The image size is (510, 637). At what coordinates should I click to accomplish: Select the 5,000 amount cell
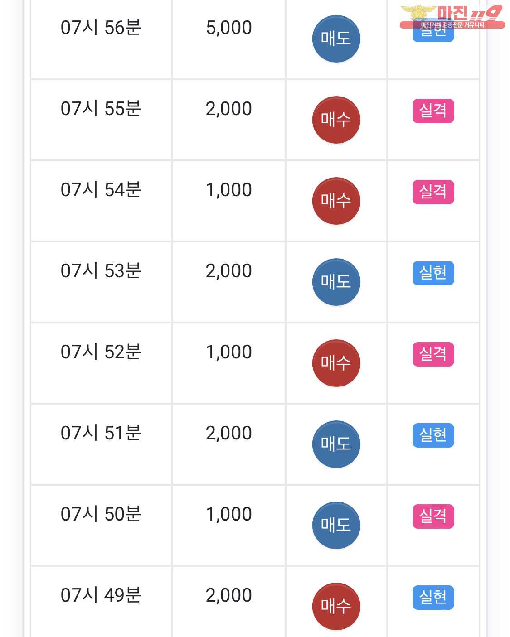pyautogui.click(x=229, y=28)
